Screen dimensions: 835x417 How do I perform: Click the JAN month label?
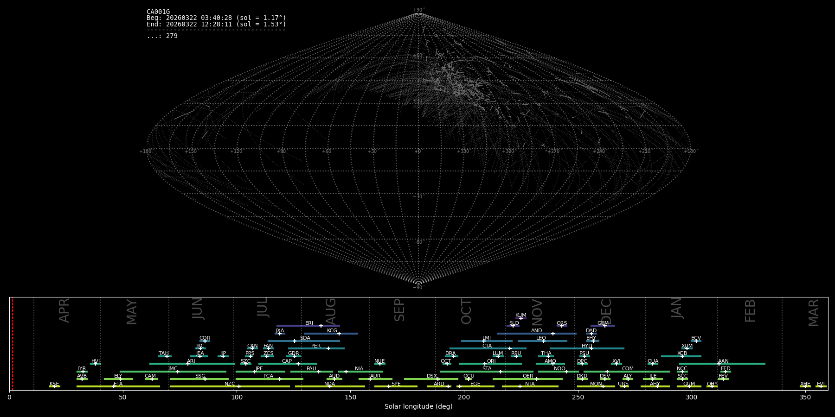(677, 308)
